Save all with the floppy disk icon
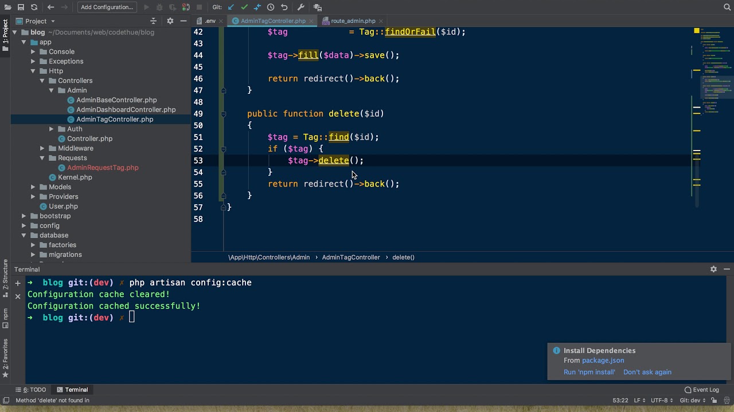This screenshot has width=734, height=412. pos(21,7)
